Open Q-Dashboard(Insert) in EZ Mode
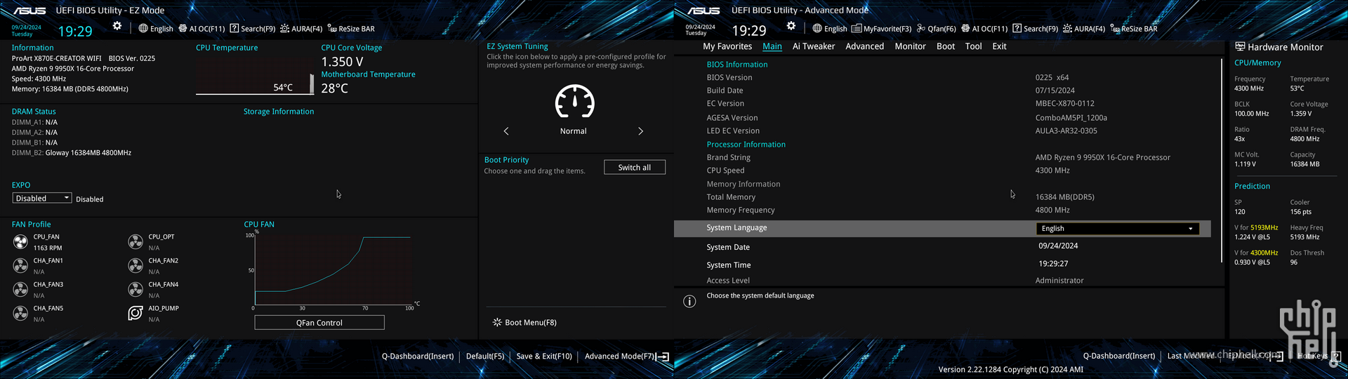This screenshot has height=379, width=1348. coord(418,357)
